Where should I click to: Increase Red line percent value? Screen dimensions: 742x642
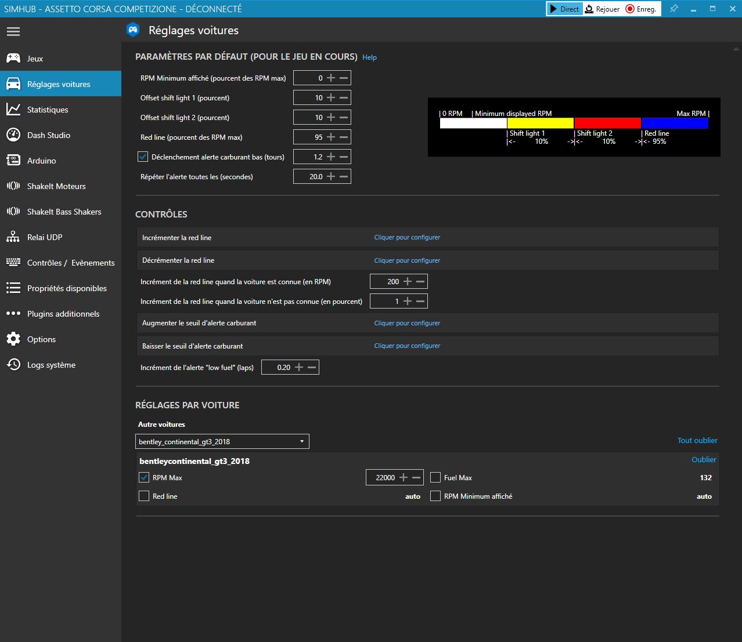pyautogui.click(x=331, y=137)
